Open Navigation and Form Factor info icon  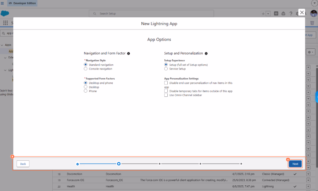128,54
